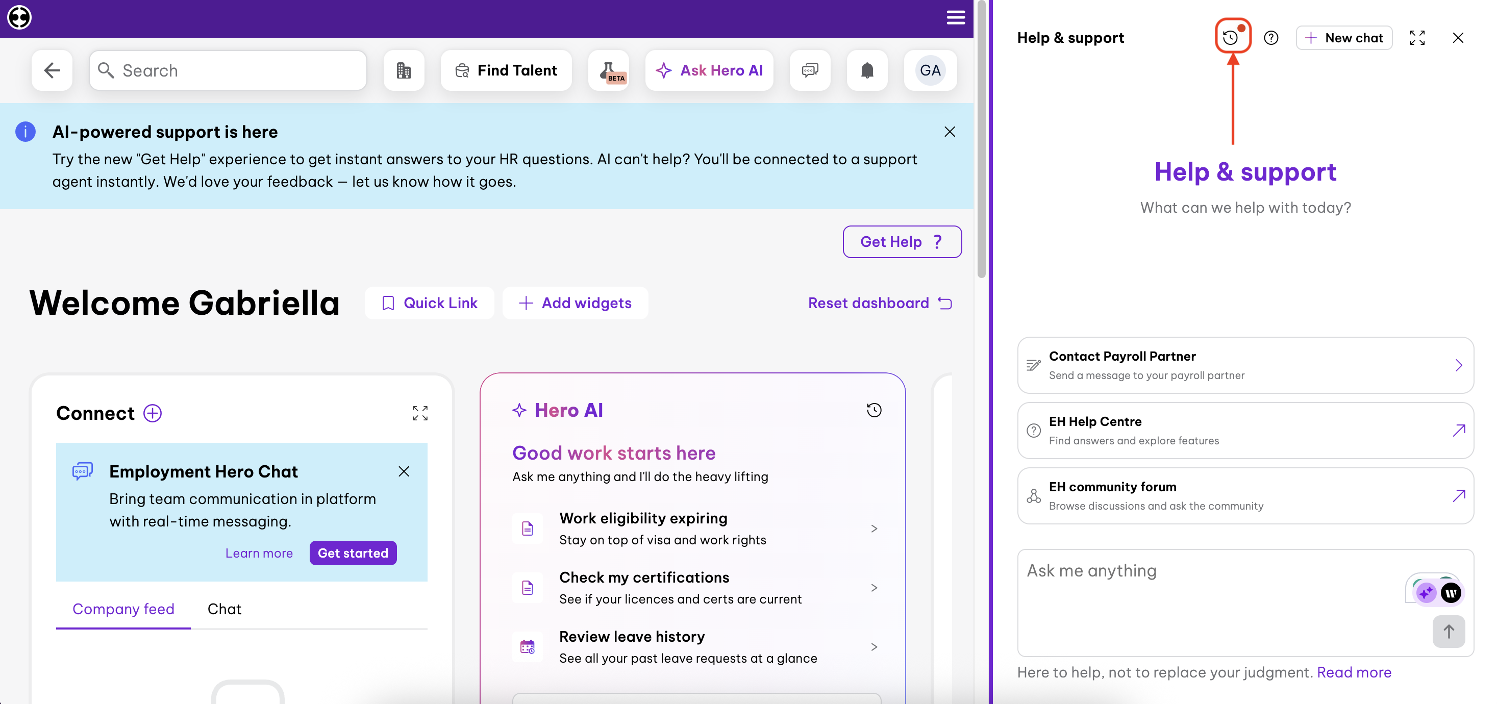Click the plus icon beside Connect
Screen dimensions: 1497x704
152,413
